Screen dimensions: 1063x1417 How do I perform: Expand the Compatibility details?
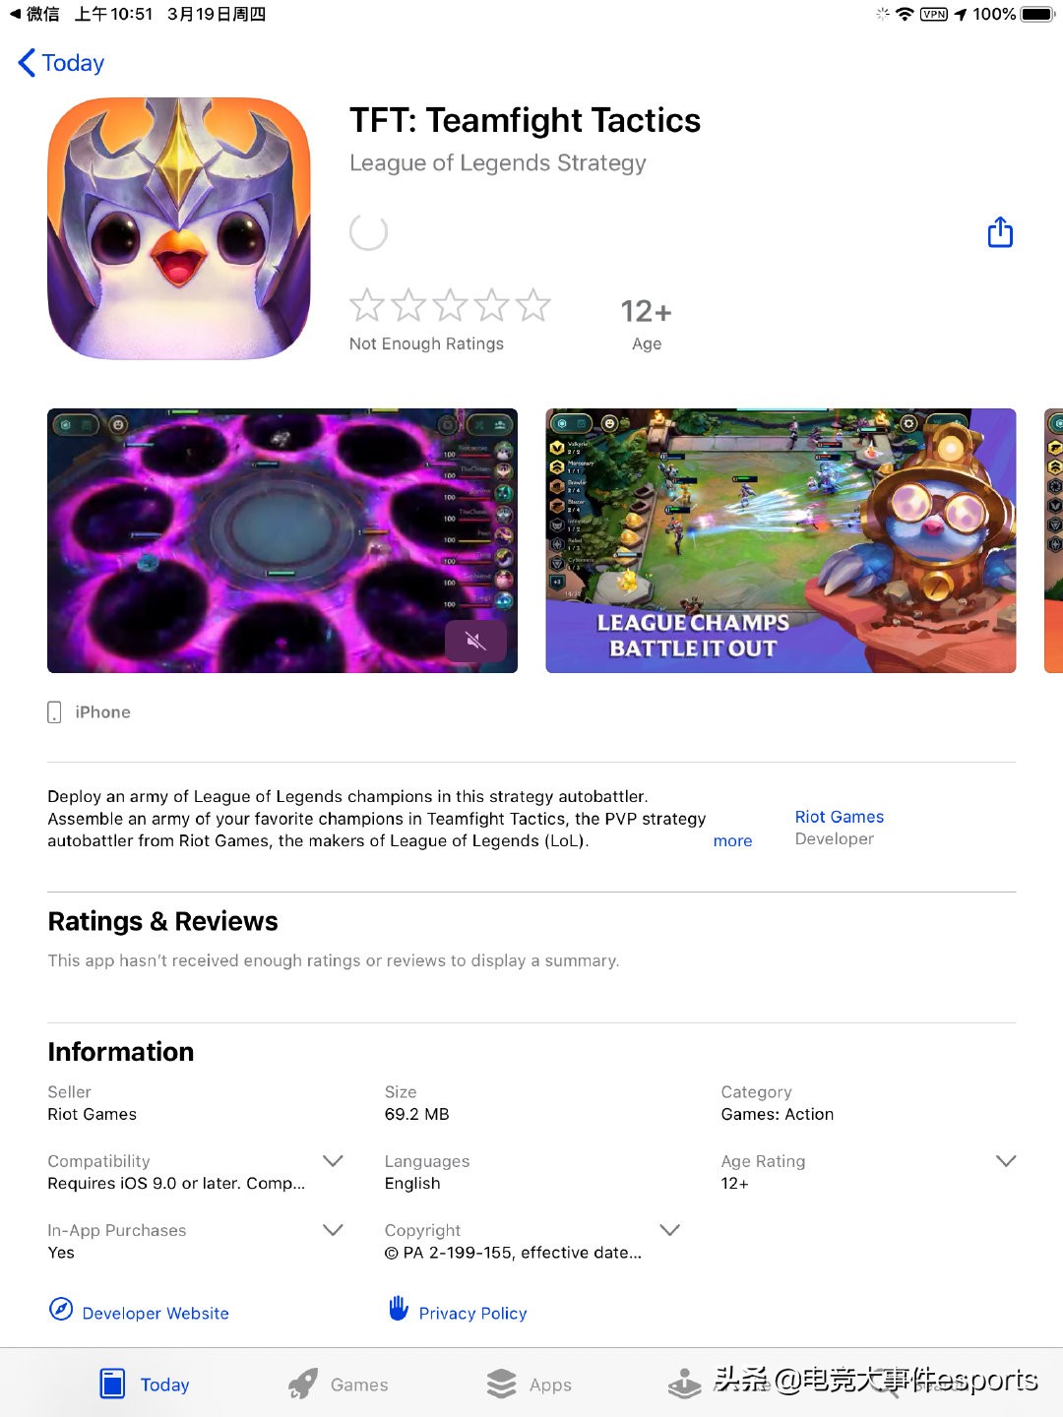pyautogui.click(x=334, y=1161)
